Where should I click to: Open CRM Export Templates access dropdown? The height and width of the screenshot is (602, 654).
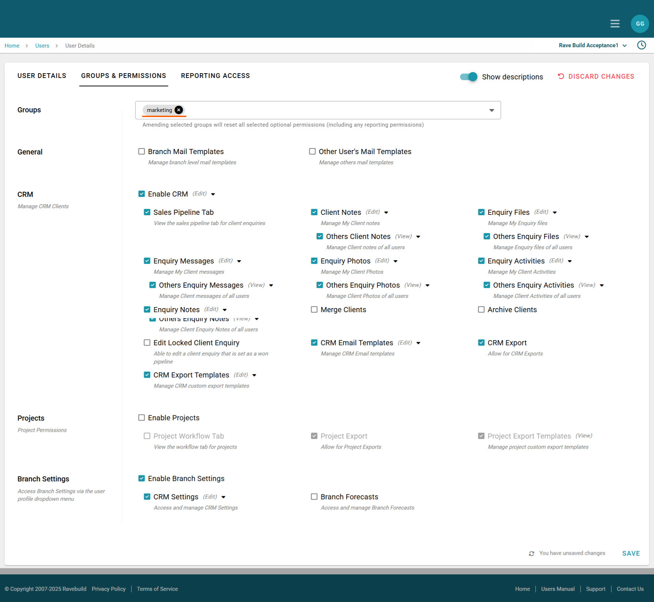point(254,375)
